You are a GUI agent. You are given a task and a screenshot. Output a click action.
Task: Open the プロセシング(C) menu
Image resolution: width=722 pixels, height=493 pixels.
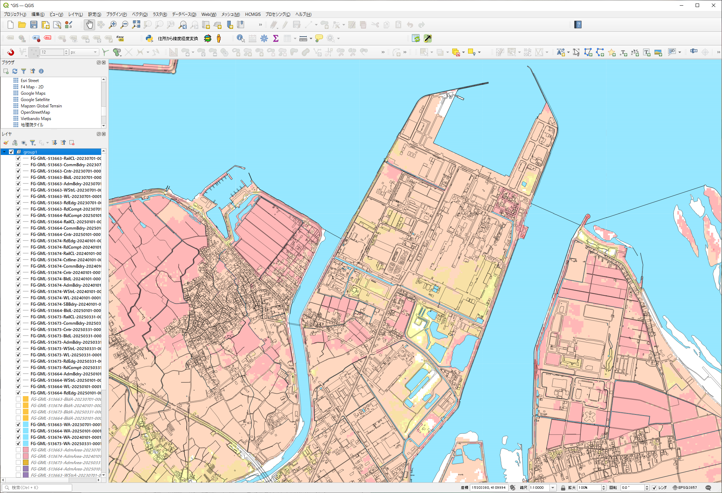[x=278, y=14]
